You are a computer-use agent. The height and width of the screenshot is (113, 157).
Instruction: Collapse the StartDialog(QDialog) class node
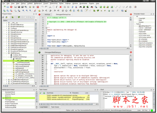click(x=9, y=57)
